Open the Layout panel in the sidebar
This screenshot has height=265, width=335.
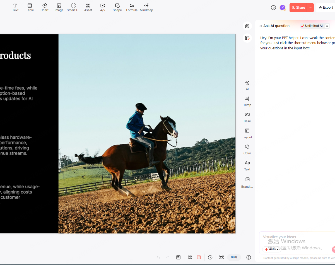click(x=247, y=133)
